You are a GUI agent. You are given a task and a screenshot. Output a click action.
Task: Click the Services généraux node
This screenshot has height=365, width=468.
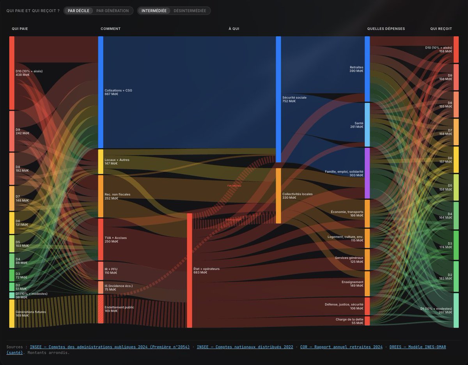click(367, 260)
